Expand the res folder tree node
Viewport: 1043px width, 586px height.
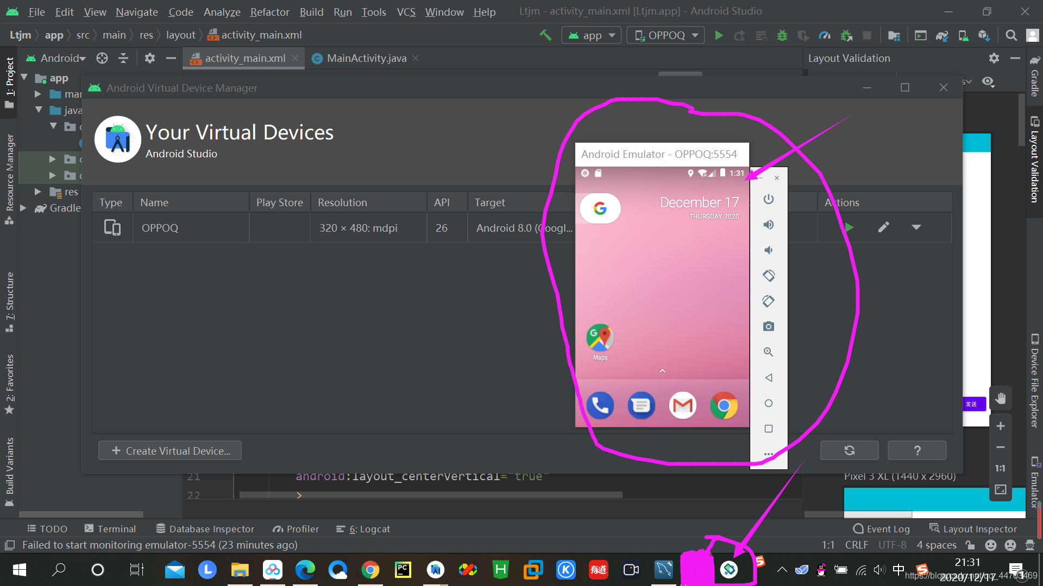point(38,192)
